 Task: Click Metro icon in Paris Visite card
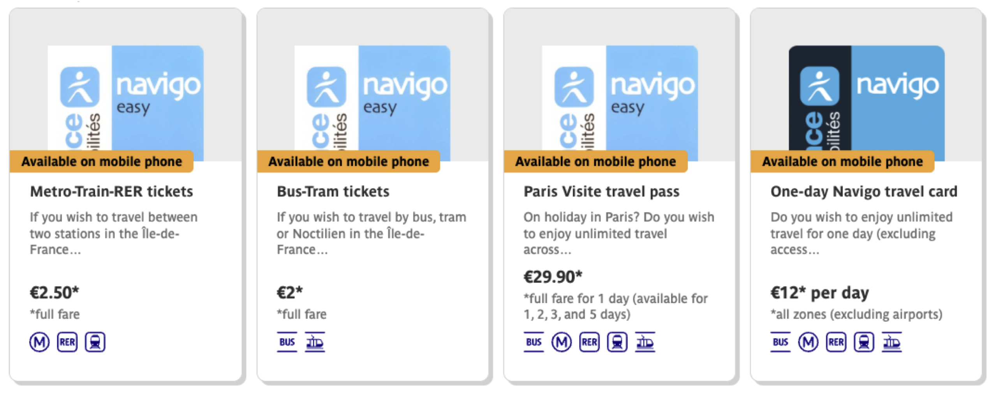pos(562,342)
